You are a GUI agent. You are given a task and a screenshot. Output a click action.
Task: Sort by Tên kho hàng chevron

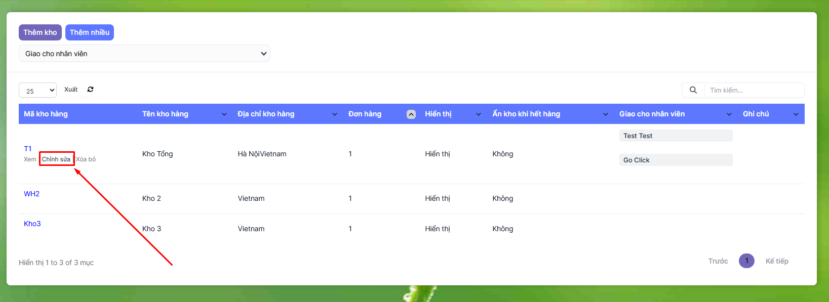pyautogui.click(x=224, y=114)
